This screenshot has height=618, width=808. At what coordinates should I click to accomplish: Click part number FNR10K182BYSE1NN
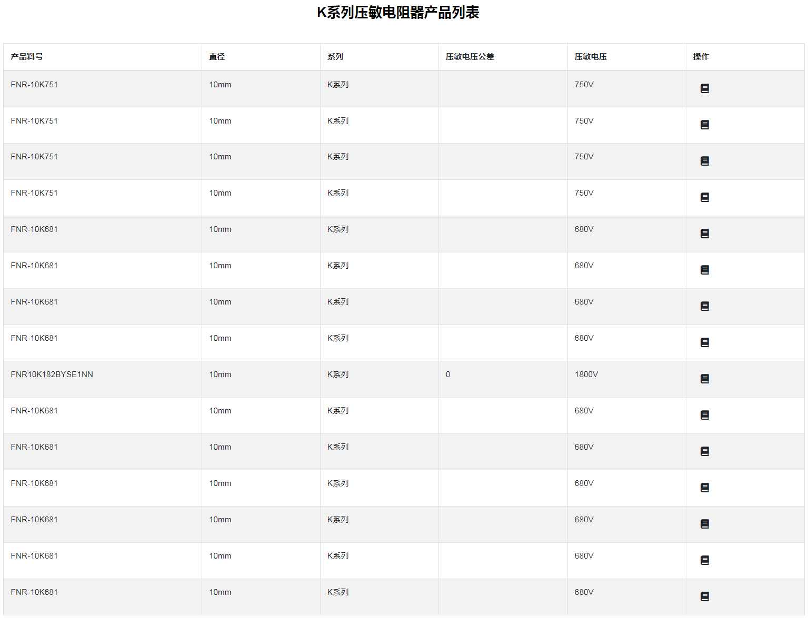coord(52,374)
